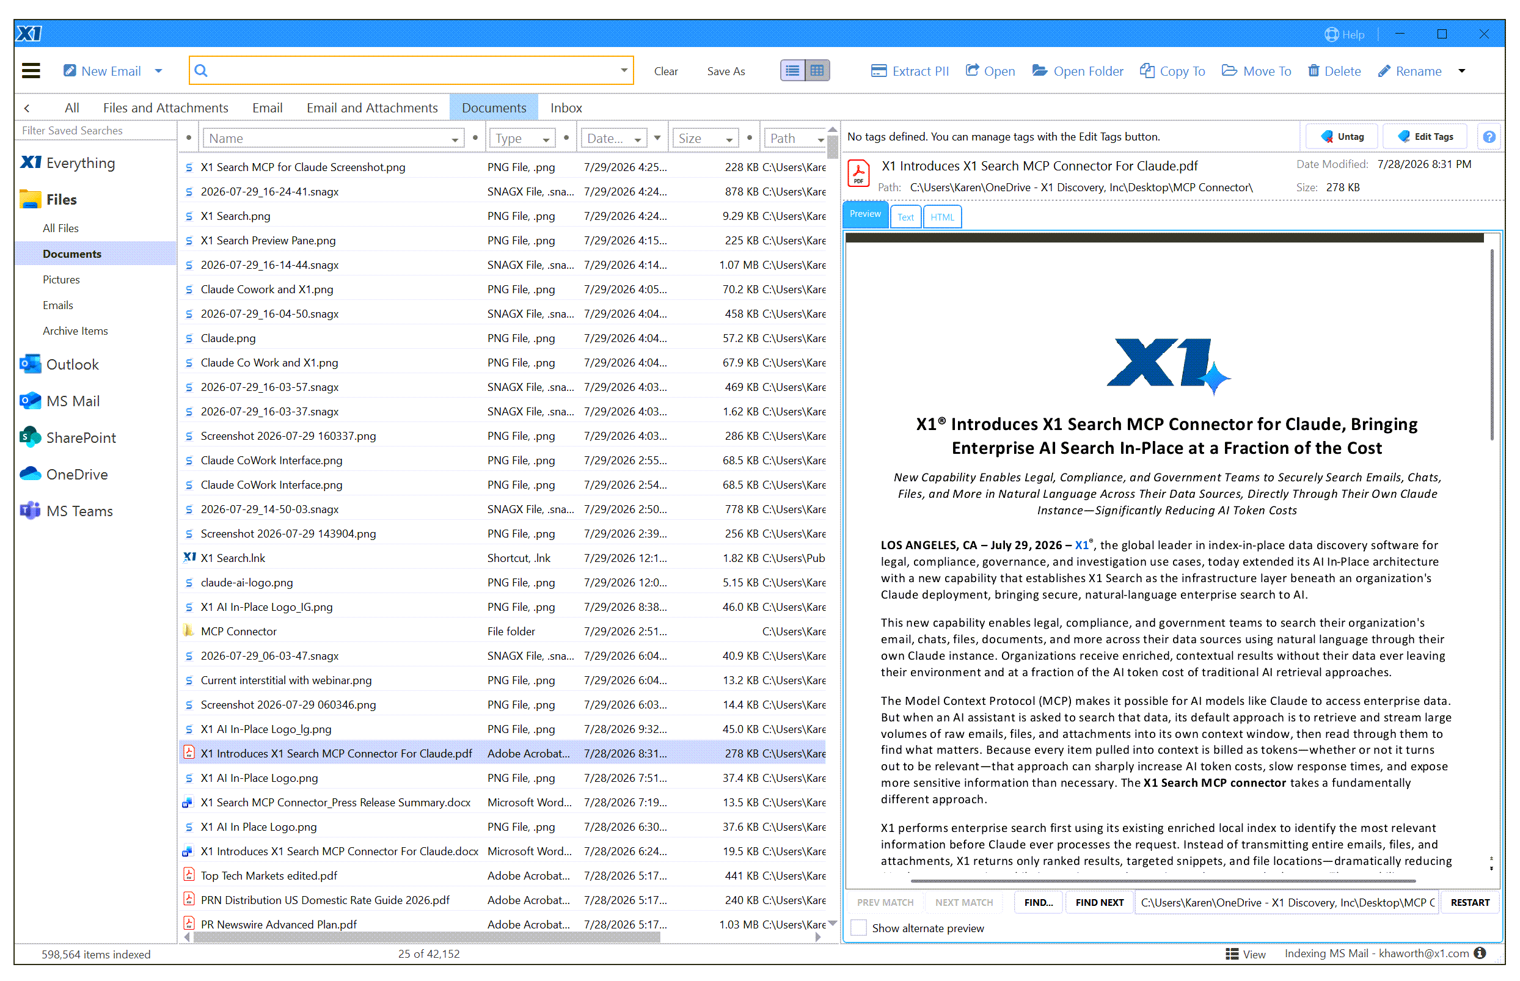Click Delete trash toolbar icon
The width and height of the screenshot is (1520, 981).
[x=1314, y=71]
